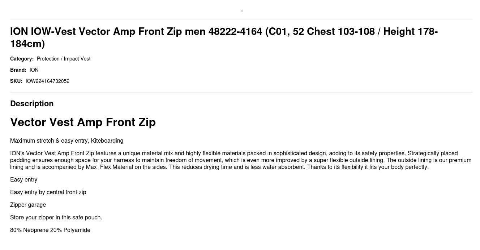Click the horizontal divider above the Description heading
The image size is (480, 250).
click(x=241, y=92)
